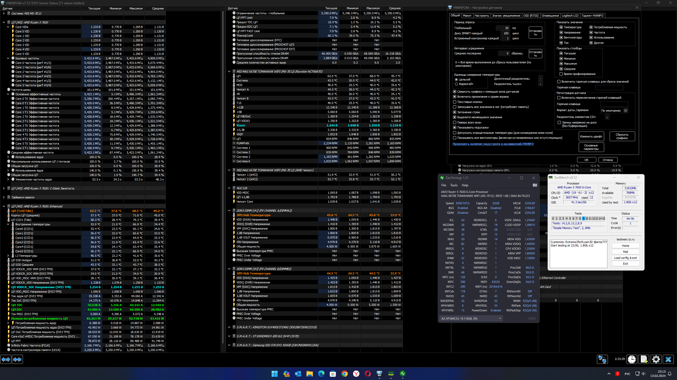The image size is (677, 380).
Task: Click the clock reset timer icon
Action: [x=632, y=359]
